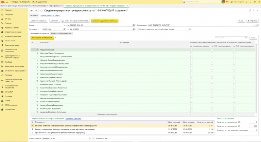
Task: Open the Ответственный record with open button
Action: tap(93, 138)
